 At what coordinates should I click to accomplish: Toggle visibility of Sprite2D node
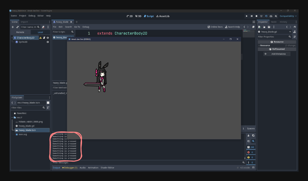click(48, 42)
